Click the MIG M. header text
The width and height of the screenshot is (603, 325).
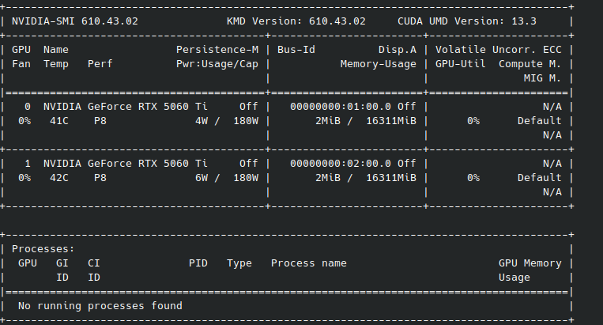click(543, 78)
